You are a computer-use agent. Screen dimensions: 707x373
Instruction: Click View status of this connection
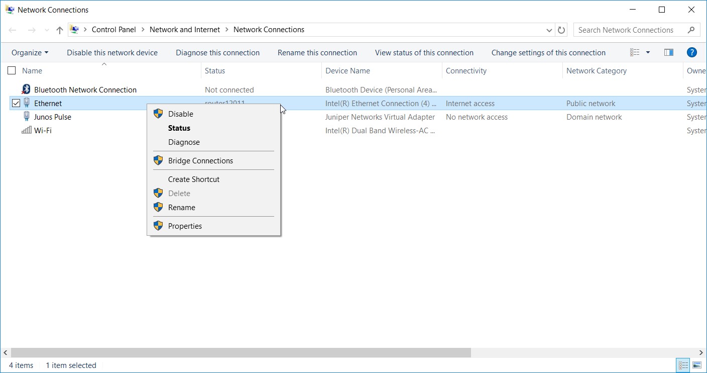pos(424,52)
